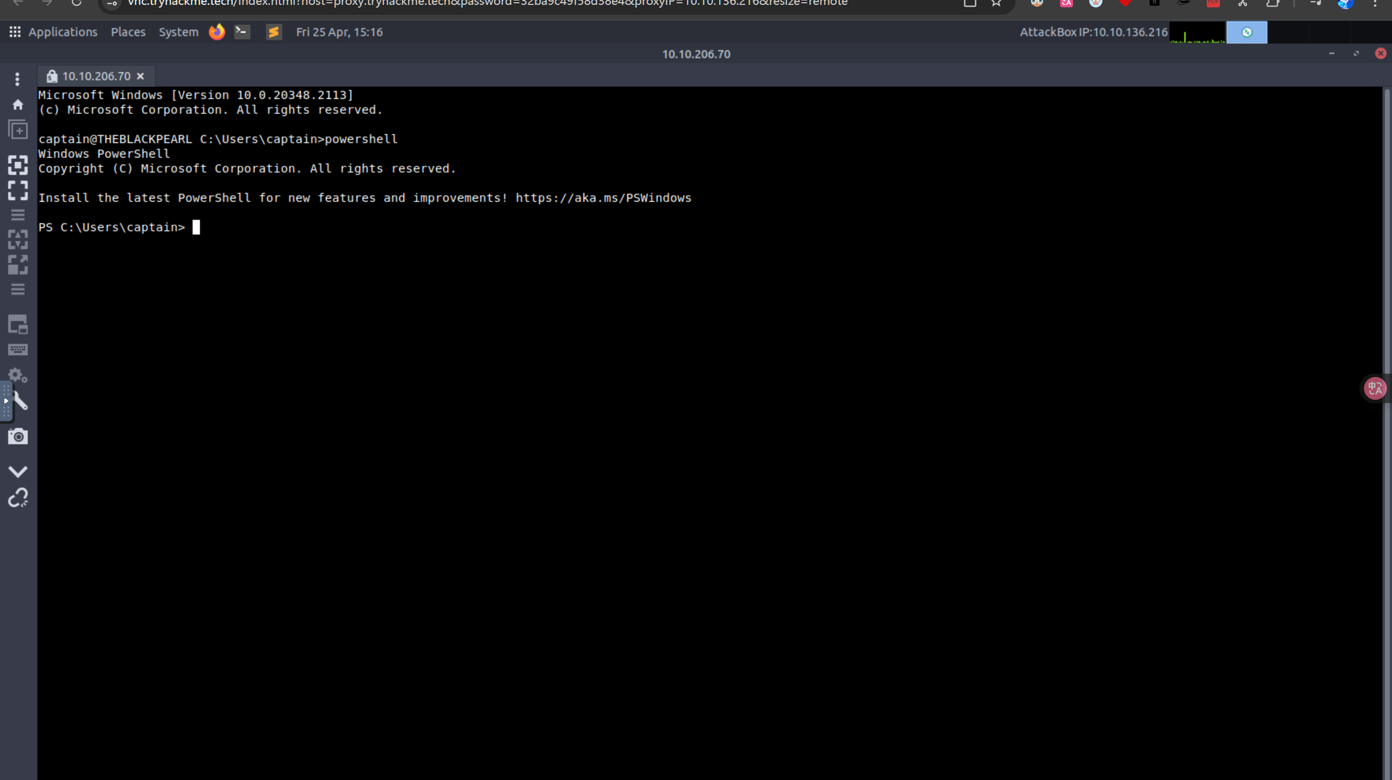Open the Places menu
1392x780 pixels.
[x=128, y=32]
